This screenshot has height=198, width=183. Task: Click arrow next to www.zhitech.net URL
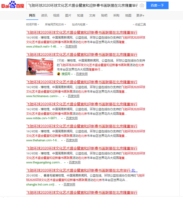pyautogui.click(x=61, y=47)
